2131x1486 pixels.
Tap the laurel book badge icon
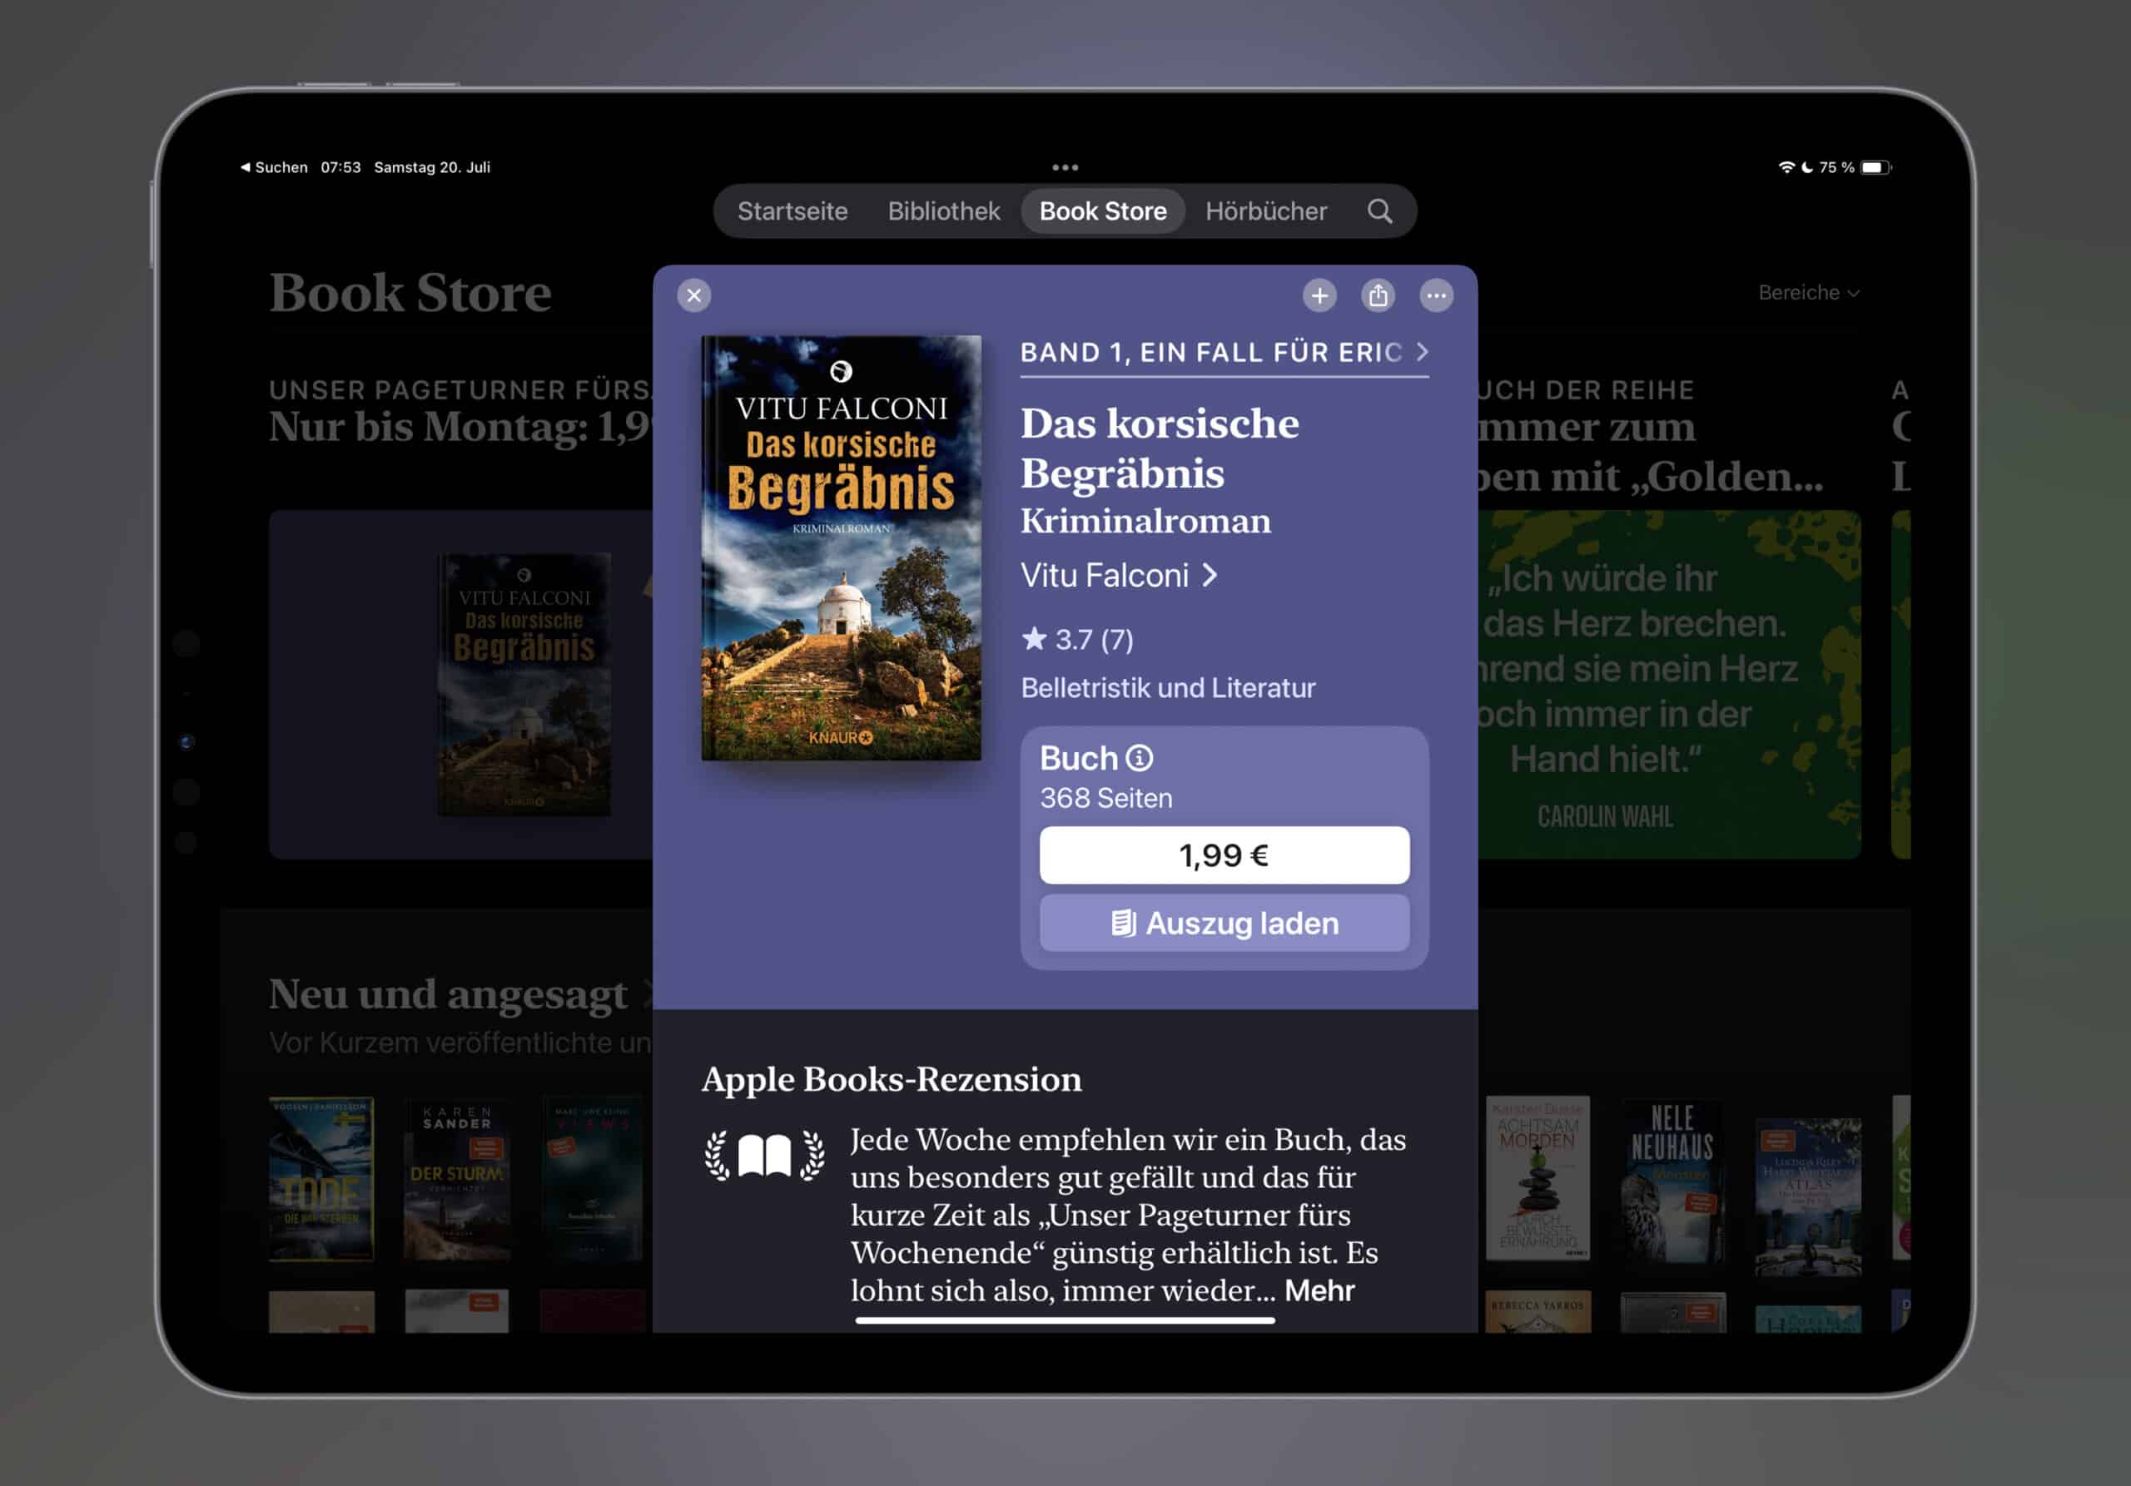point(764,1155)
